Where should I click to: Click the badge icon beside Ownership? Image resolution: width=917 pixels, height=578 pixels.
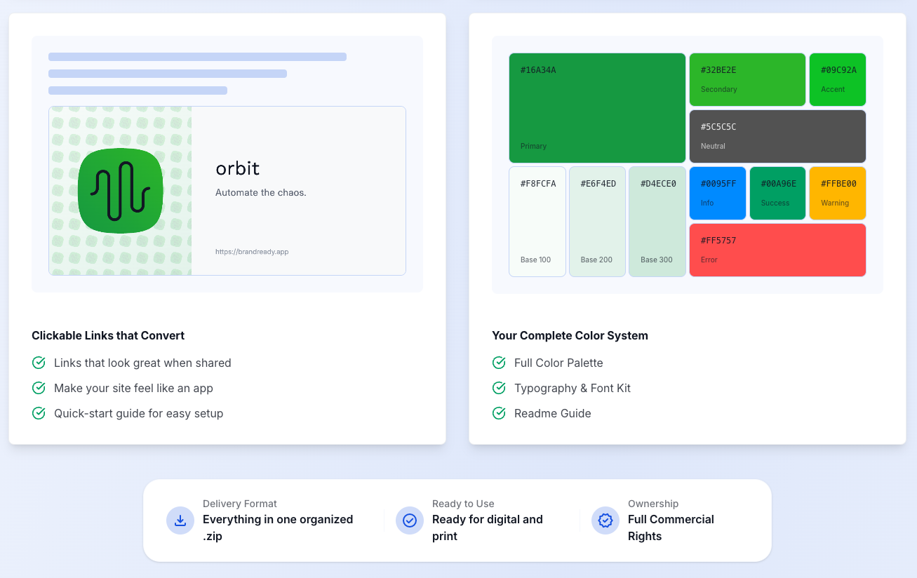605,520
